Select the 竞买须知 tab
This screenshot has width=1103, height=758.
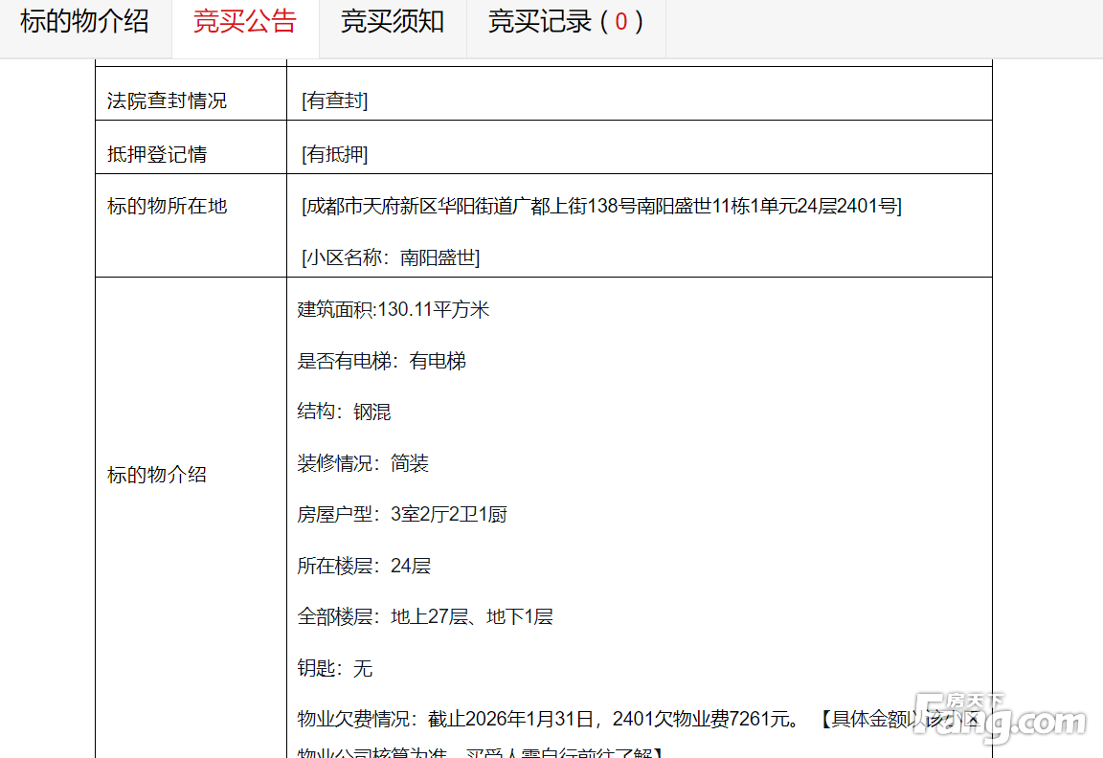[393, 22]
